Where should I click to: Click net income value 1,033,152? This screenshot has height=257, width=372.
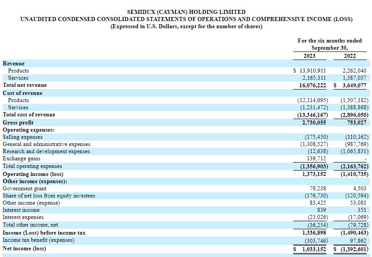pos(314,249)
